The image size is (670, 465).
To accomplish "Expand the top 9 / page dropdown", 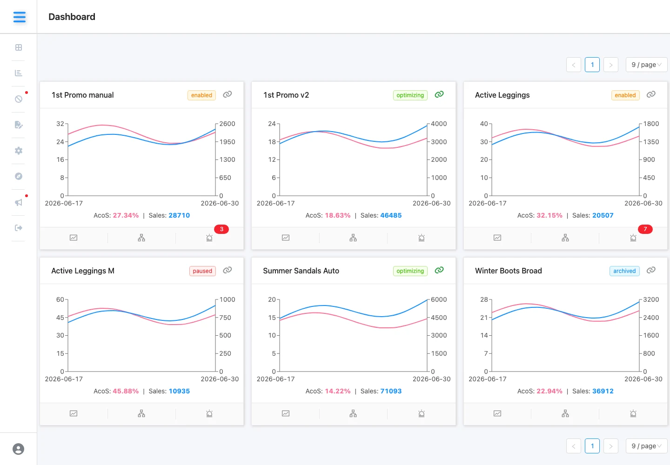I will (x=647, y=65).
